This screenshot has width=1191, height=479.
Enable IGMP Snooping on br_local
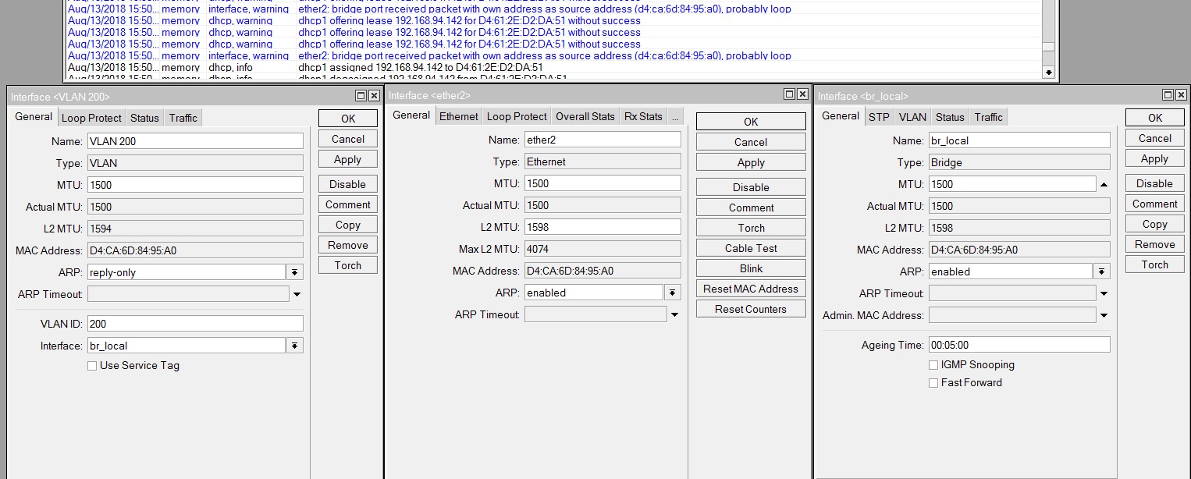click(x=933, y=364)
